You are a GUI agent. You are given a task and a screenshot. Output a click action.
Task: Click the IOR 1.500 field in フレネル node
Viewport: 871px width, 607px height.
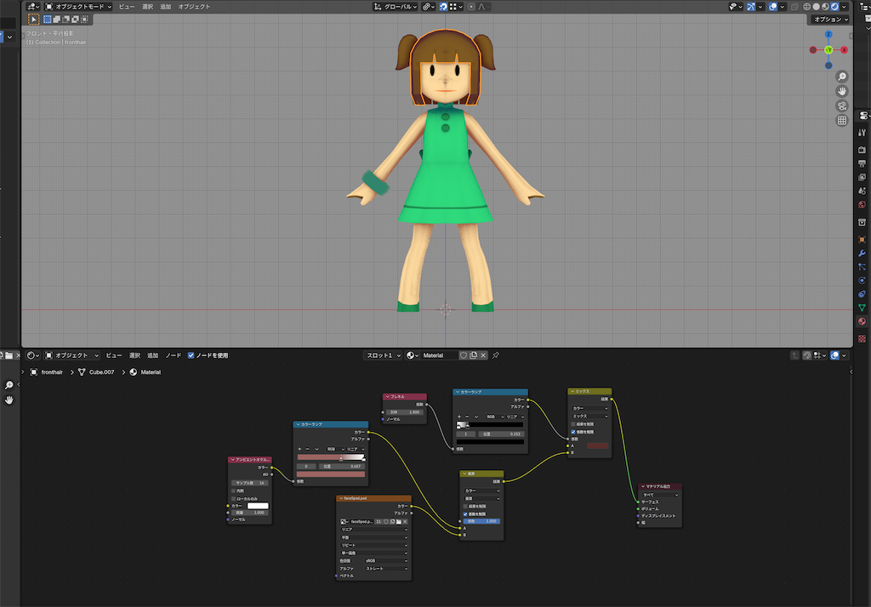[x=404, y=412]
